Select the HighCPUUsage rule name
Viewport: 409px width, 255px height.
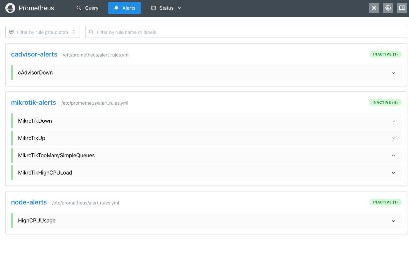point(37,220)
